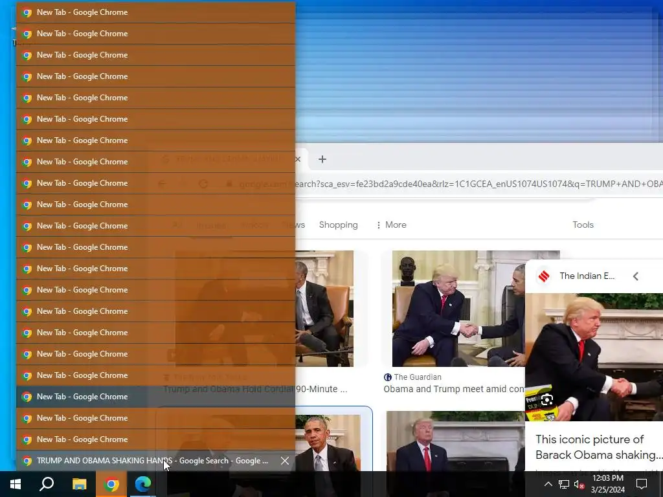Viewport: 663px width, 497px height.
Task: Open the clock showing 12:03 PM
Action: pyautogui.click(x=607, y=484)
